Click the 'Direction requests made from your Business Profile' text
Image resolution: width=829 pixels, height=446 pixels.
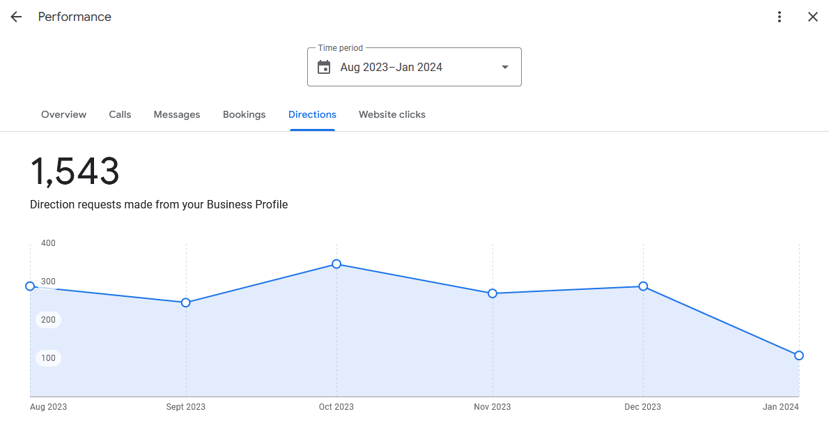[159, 205]
